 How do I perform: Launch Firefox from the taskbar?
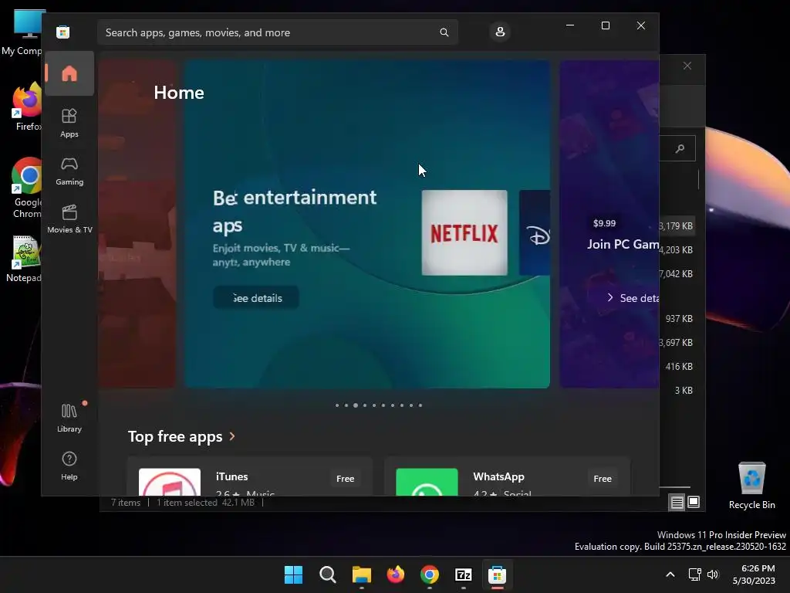(396, 574)
